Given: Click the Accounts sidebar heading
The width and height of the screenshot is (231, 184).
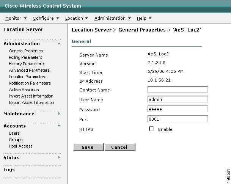Looking at the screenshot, I should [14, 126].
